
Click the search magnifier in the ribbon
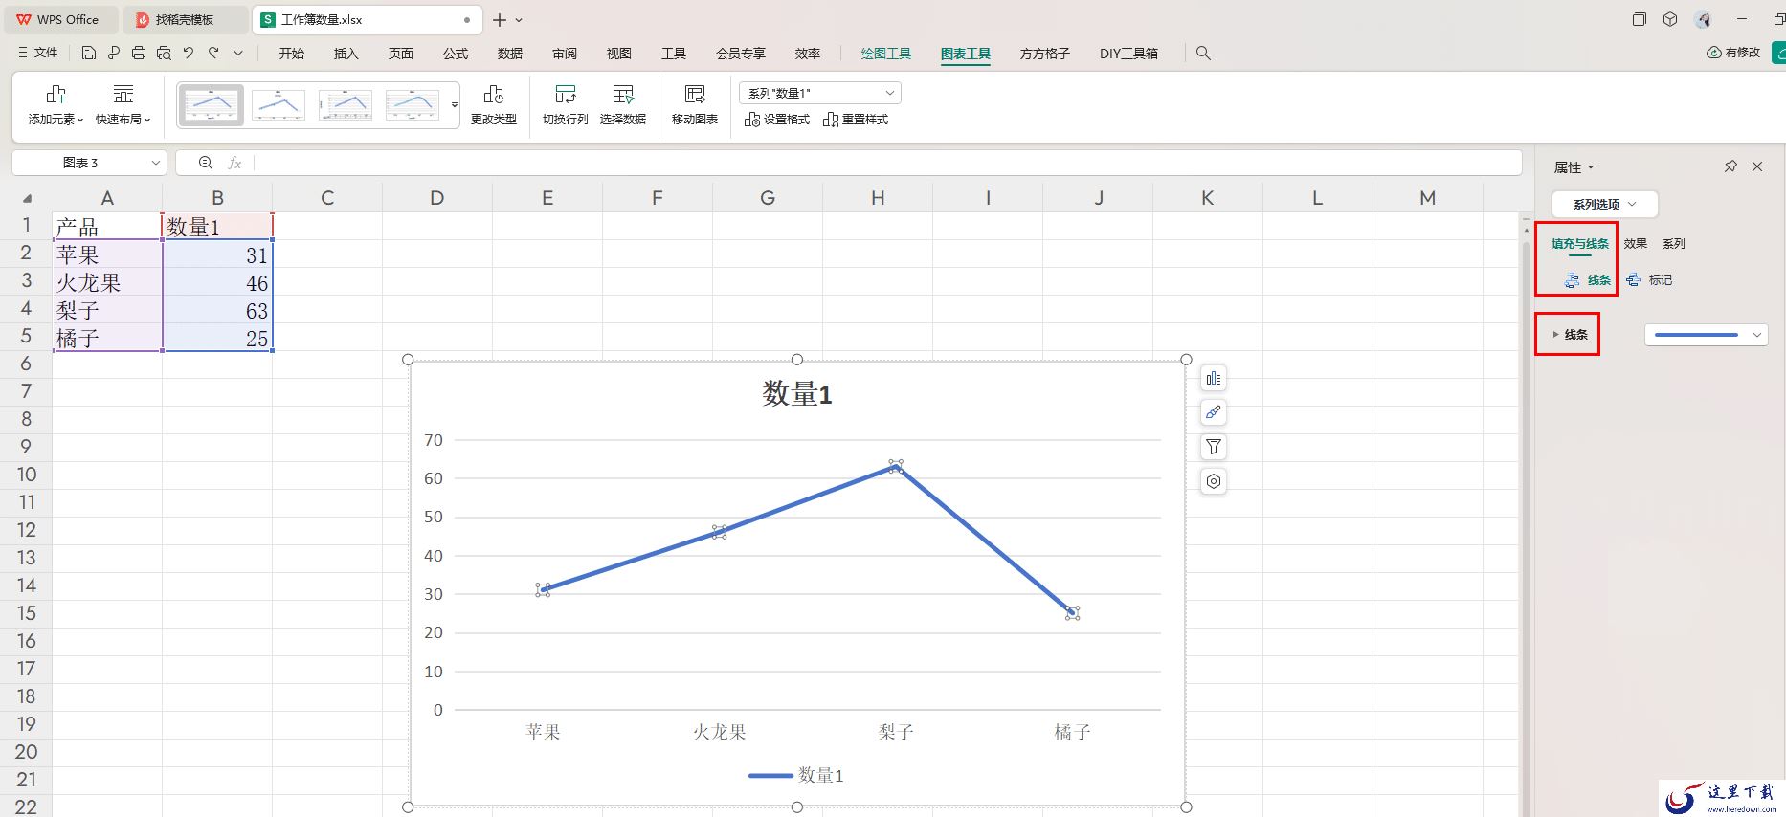coord(1203,54)
